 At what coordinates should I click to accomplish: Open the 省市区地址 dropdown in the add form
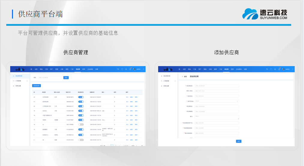point(217,101)
